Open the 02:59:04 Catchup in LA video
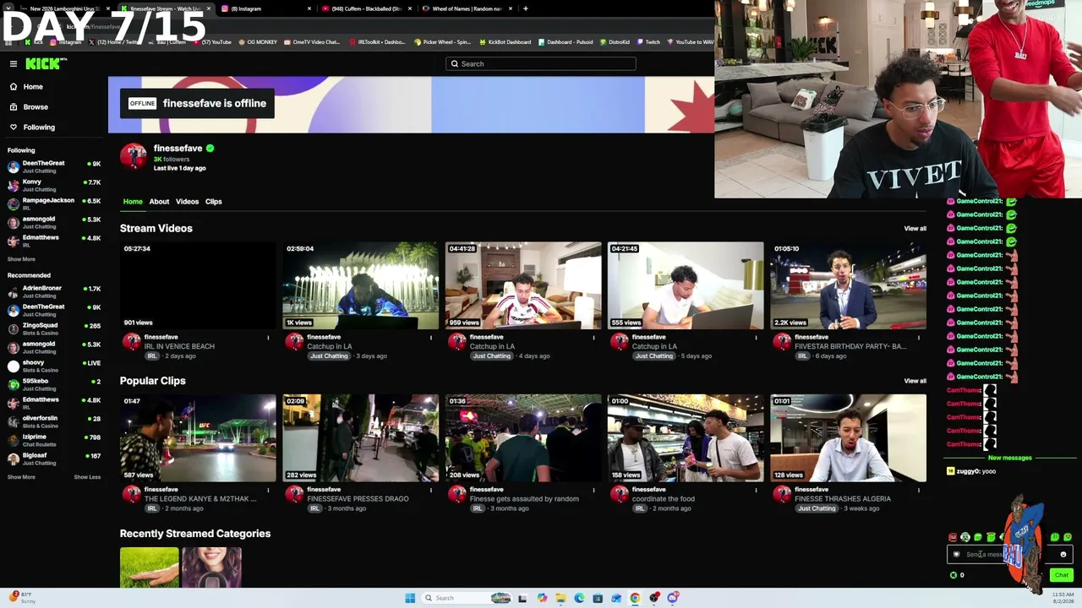 click(361, 285)
